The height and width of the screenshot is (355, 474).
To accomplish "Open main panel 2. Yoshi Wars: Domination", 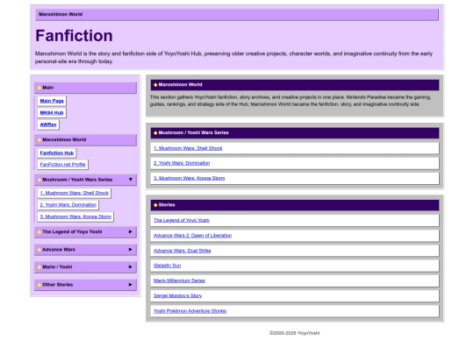I will coord(182,163).
